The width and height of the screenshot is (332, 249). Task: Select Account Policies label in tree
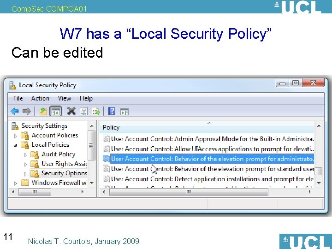(55, 135)
